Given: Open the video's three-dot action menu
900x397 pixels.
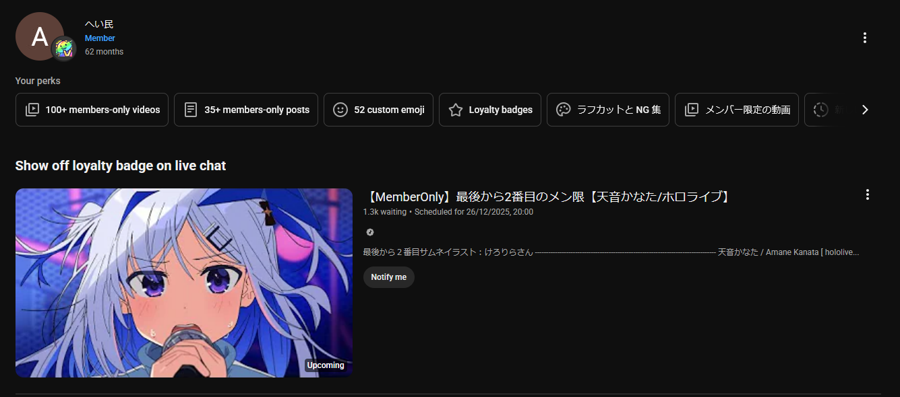Looking at the screenshot, I should click(868, 194).
